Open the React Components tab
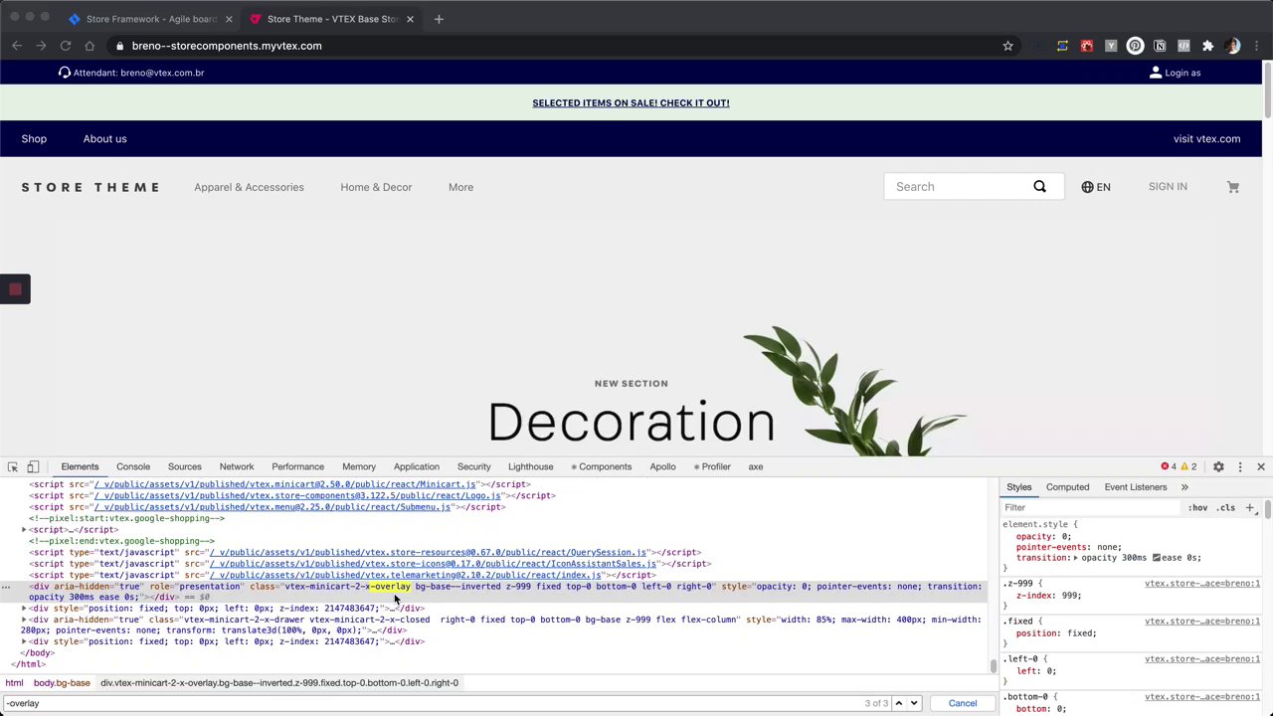The width and height of the screenshot is (1273, 716). click(x=601, y=466)
